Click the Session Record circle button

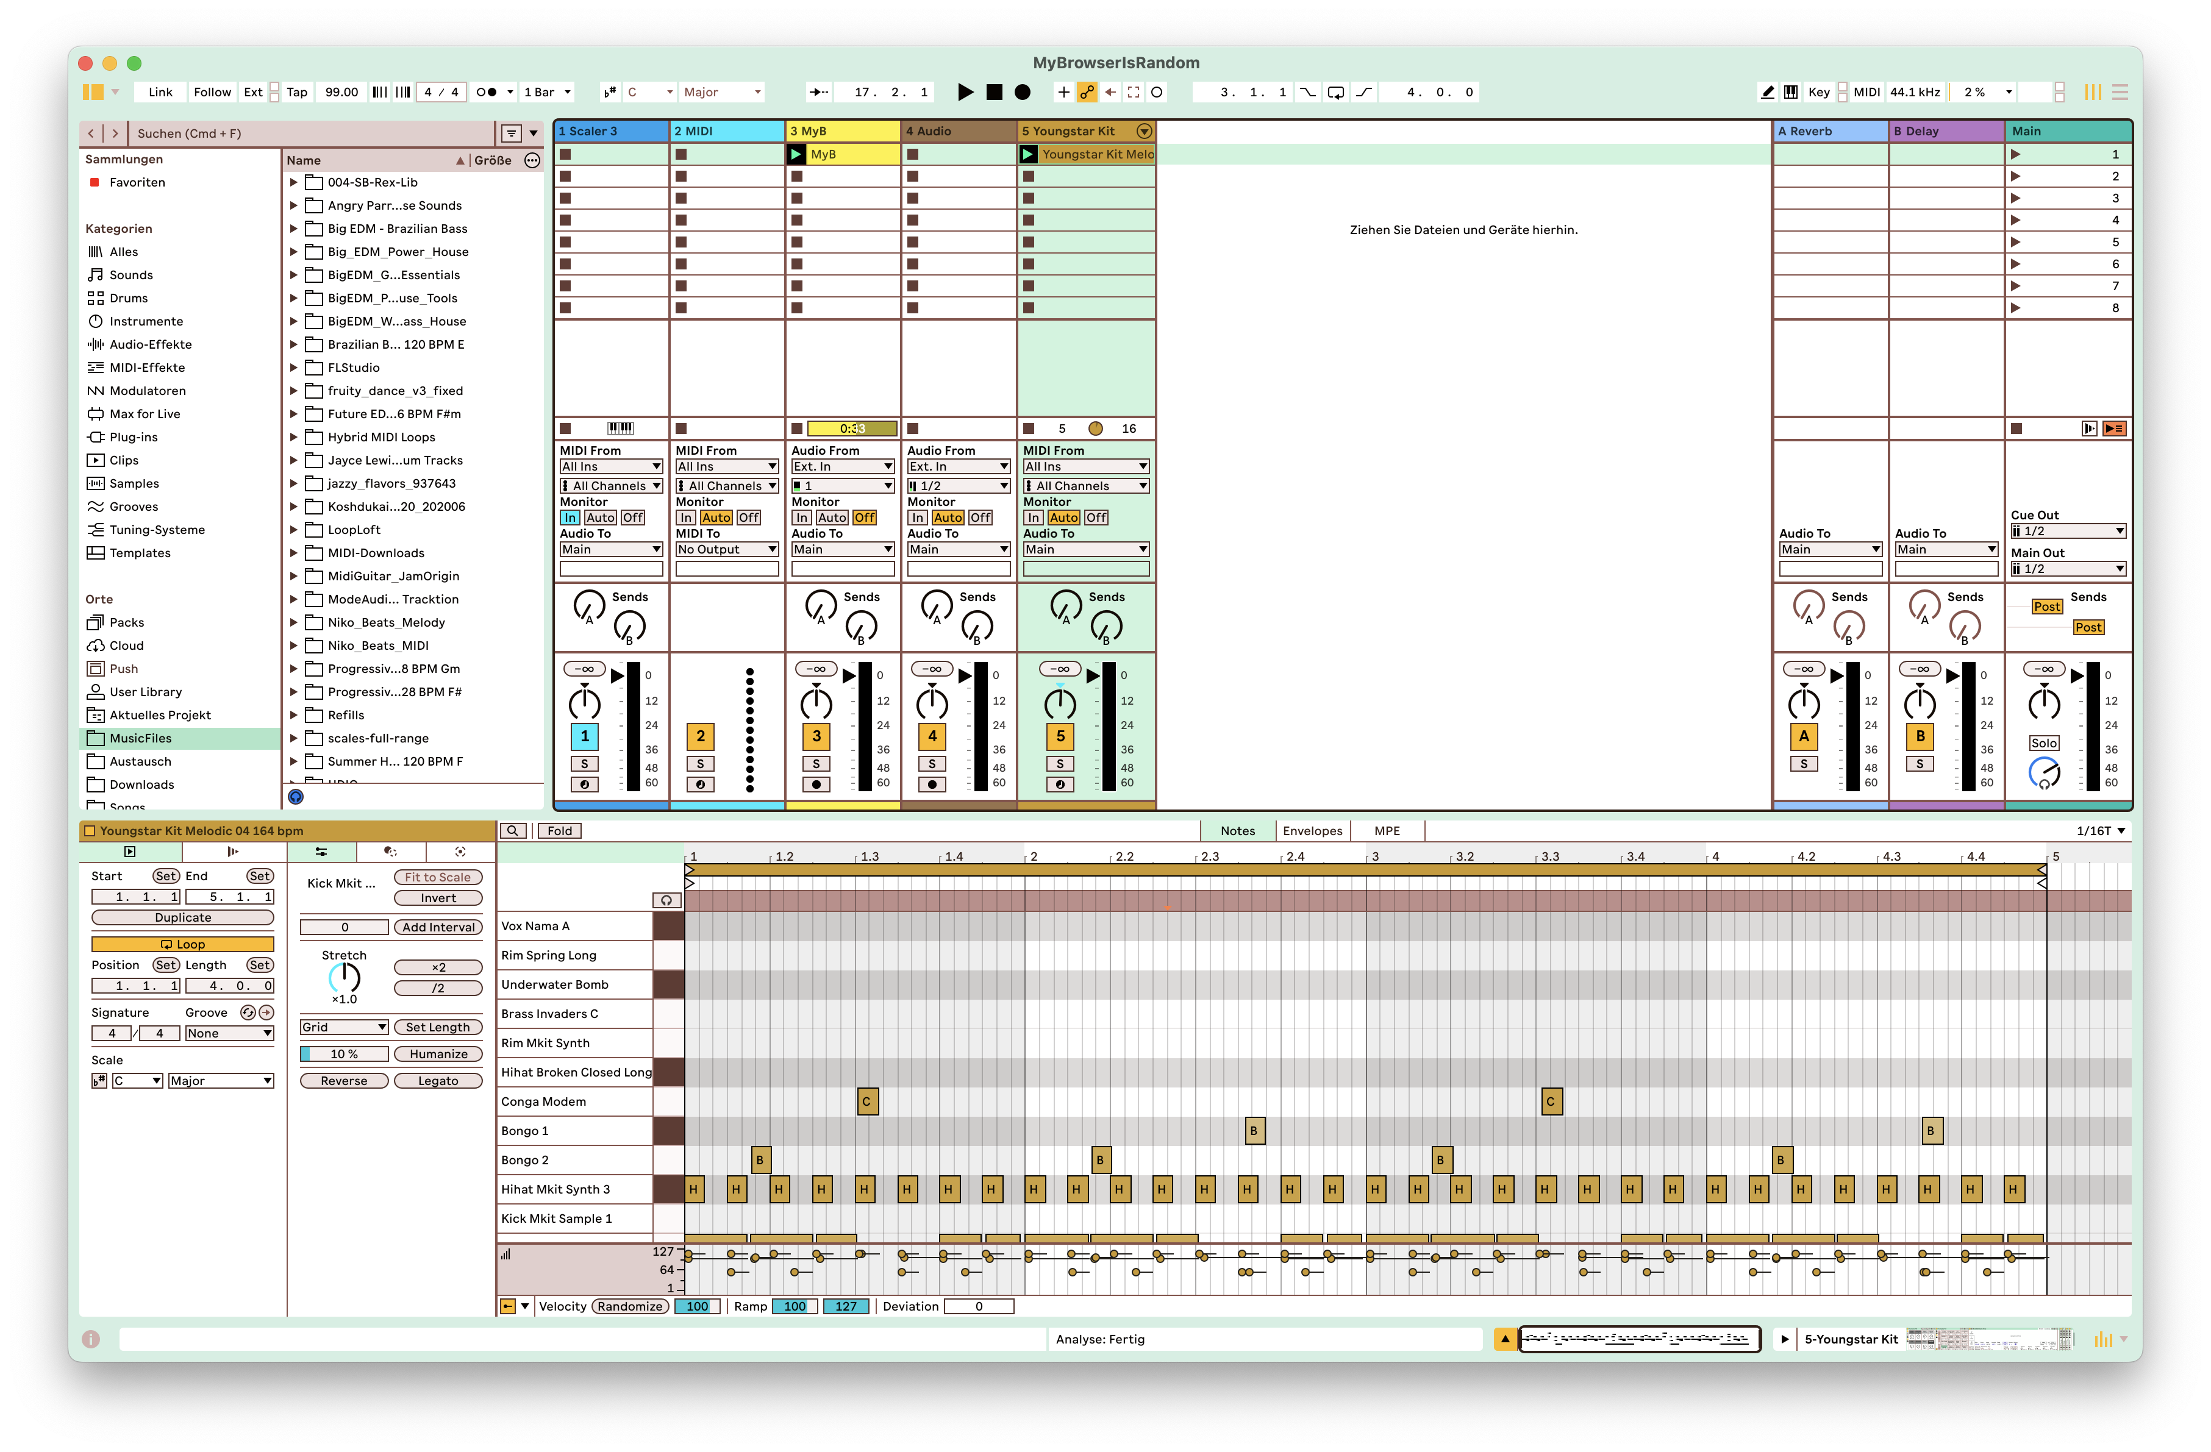click(x=1157, y=92)
